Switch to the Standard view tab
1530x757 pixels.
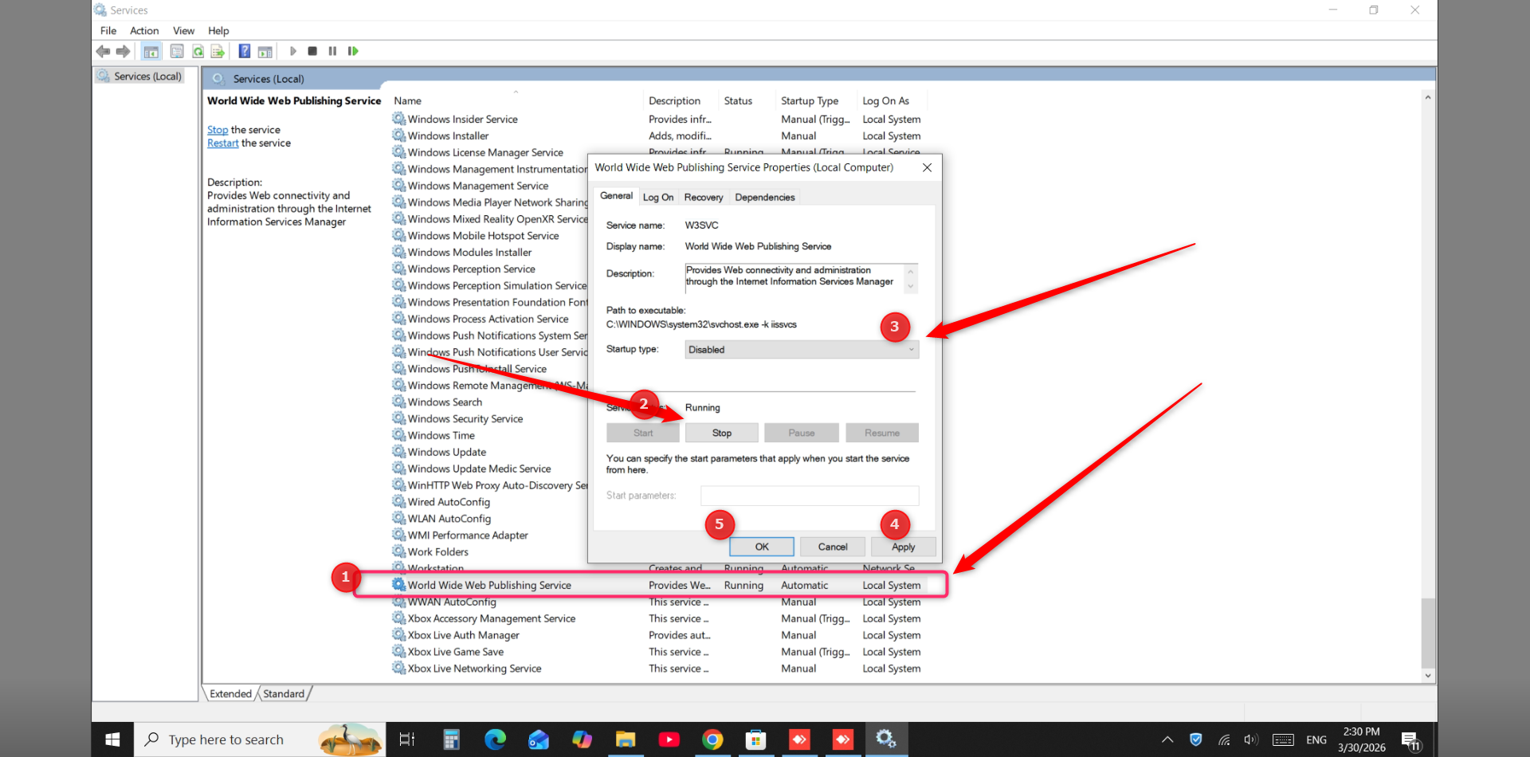[x=284, y=694]
